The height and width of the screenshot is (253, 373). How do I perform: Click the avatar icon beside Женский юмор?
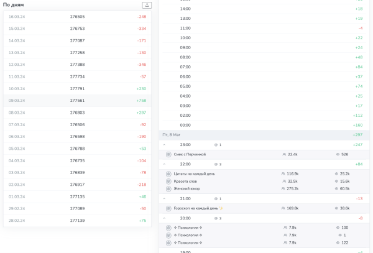168,188
